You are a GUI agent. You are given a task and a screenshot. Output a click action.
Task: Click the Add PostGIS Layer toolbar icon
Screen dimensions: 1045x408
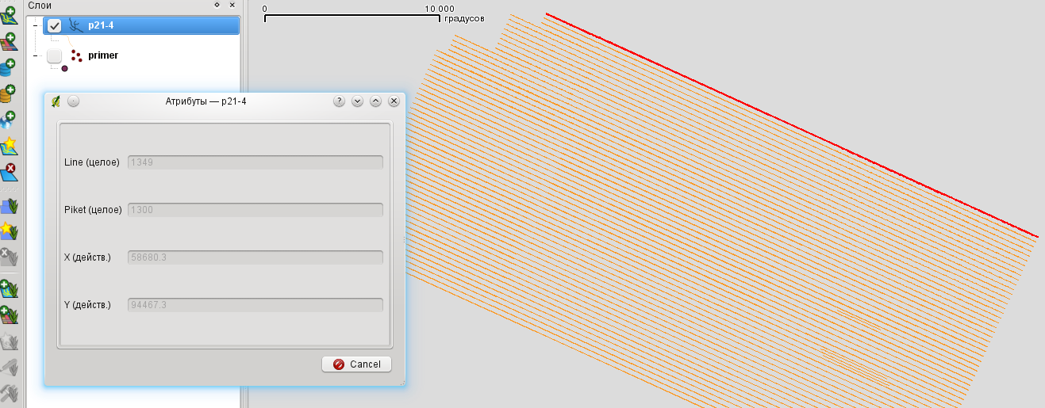[x=10, y=68]
